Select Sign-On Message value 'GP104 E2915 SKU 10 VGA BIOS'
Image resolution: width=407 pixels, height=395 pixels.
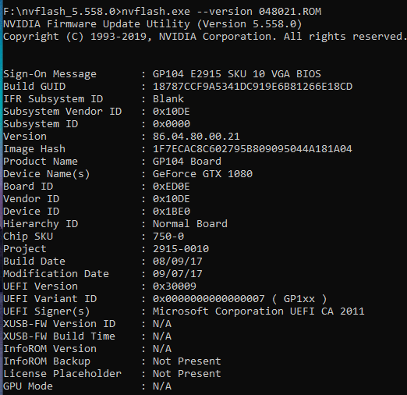[237, 74]
